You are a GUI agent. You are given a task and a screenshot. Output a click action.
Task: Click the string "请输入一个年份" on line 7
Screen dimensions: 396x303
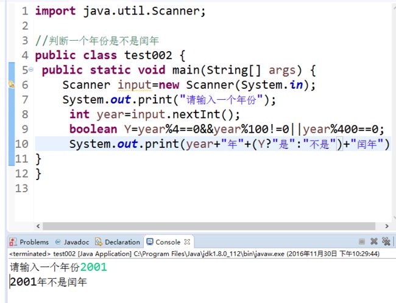(x=222, y=100)
